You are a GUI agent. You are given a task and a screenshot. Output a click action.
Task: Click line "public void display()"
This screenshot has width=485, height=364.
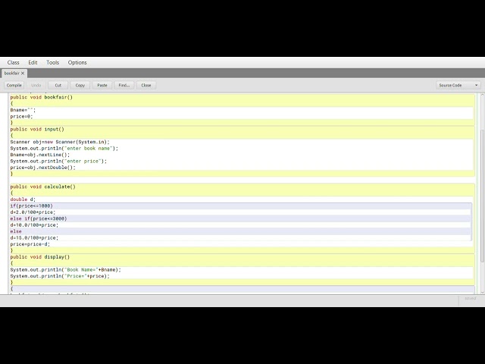point(40,257)
